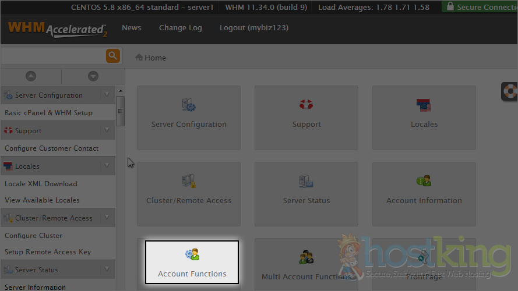Open the Server Configuration icon tile

coord(189,117)
